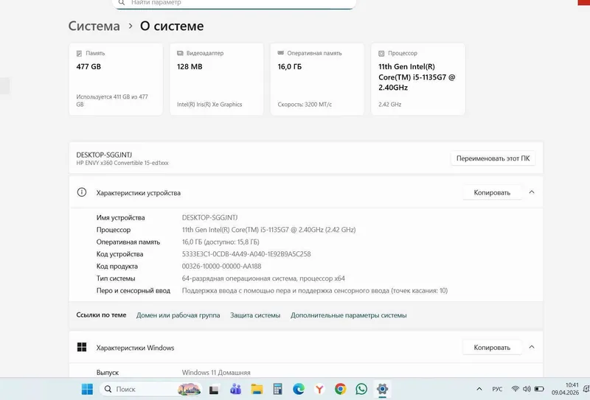590x400 pixels.
Task: Open the Процессор i5-1135G7 card
Action: [x=418, y=80]
